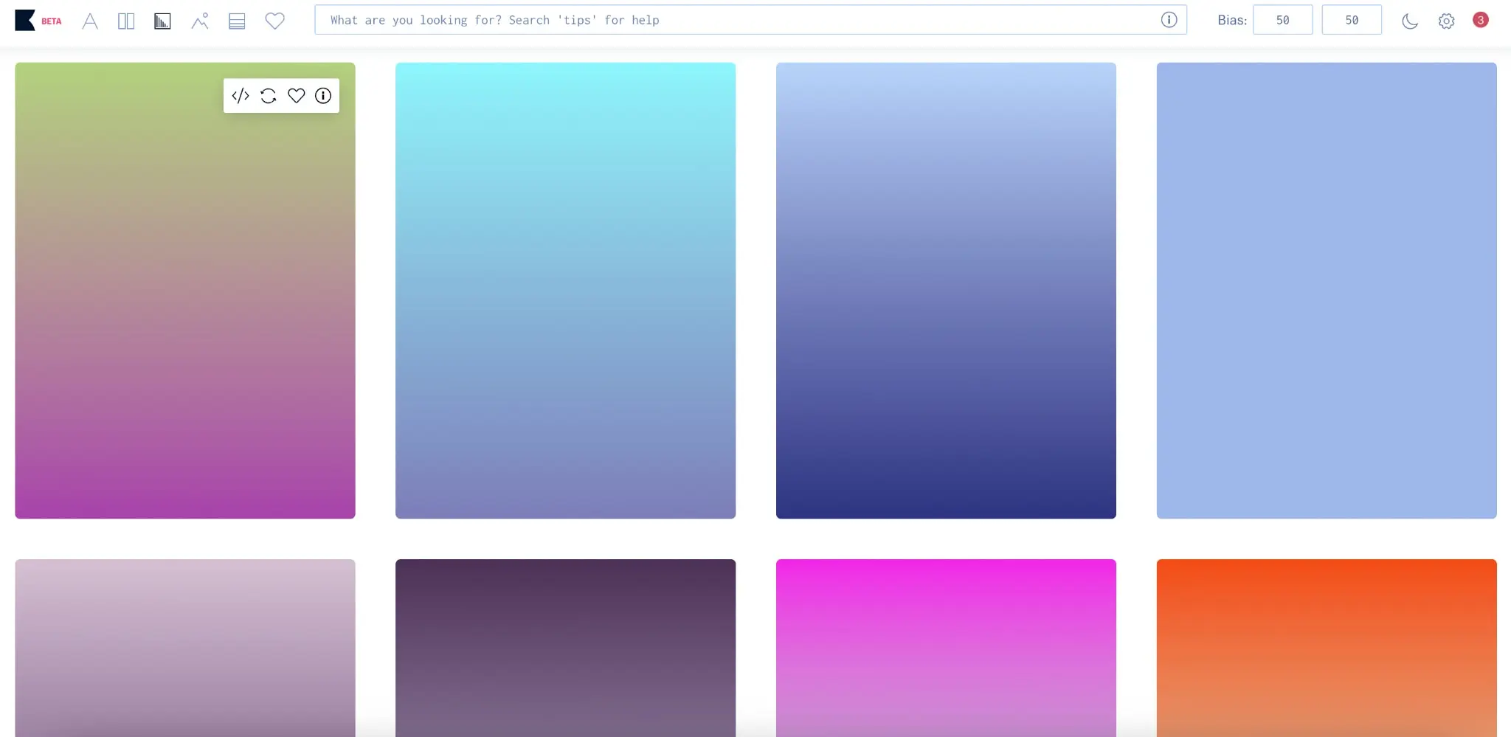This screenshot has width=1511, height=737.
Task: Select the bright magenta gradient card
Action: pos(945,648)
